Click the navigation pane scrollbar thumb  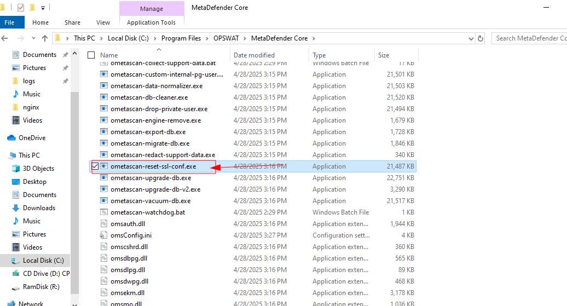tap(74, 194)
